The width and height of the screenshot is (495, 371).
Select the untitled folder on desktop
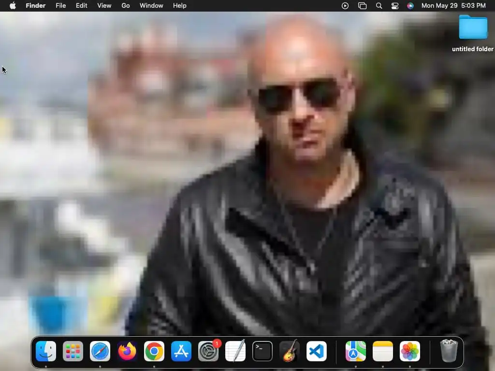point(473,28)
